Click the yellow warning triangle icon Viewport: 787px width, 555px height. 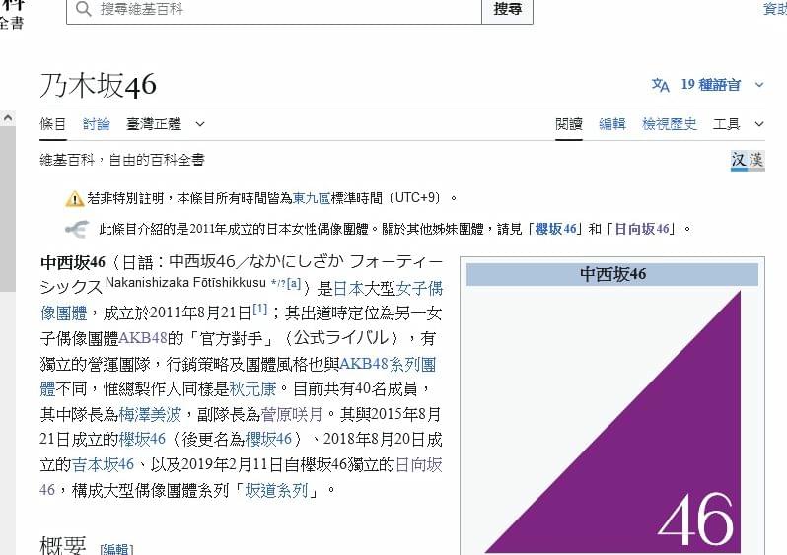pos(74,199)
